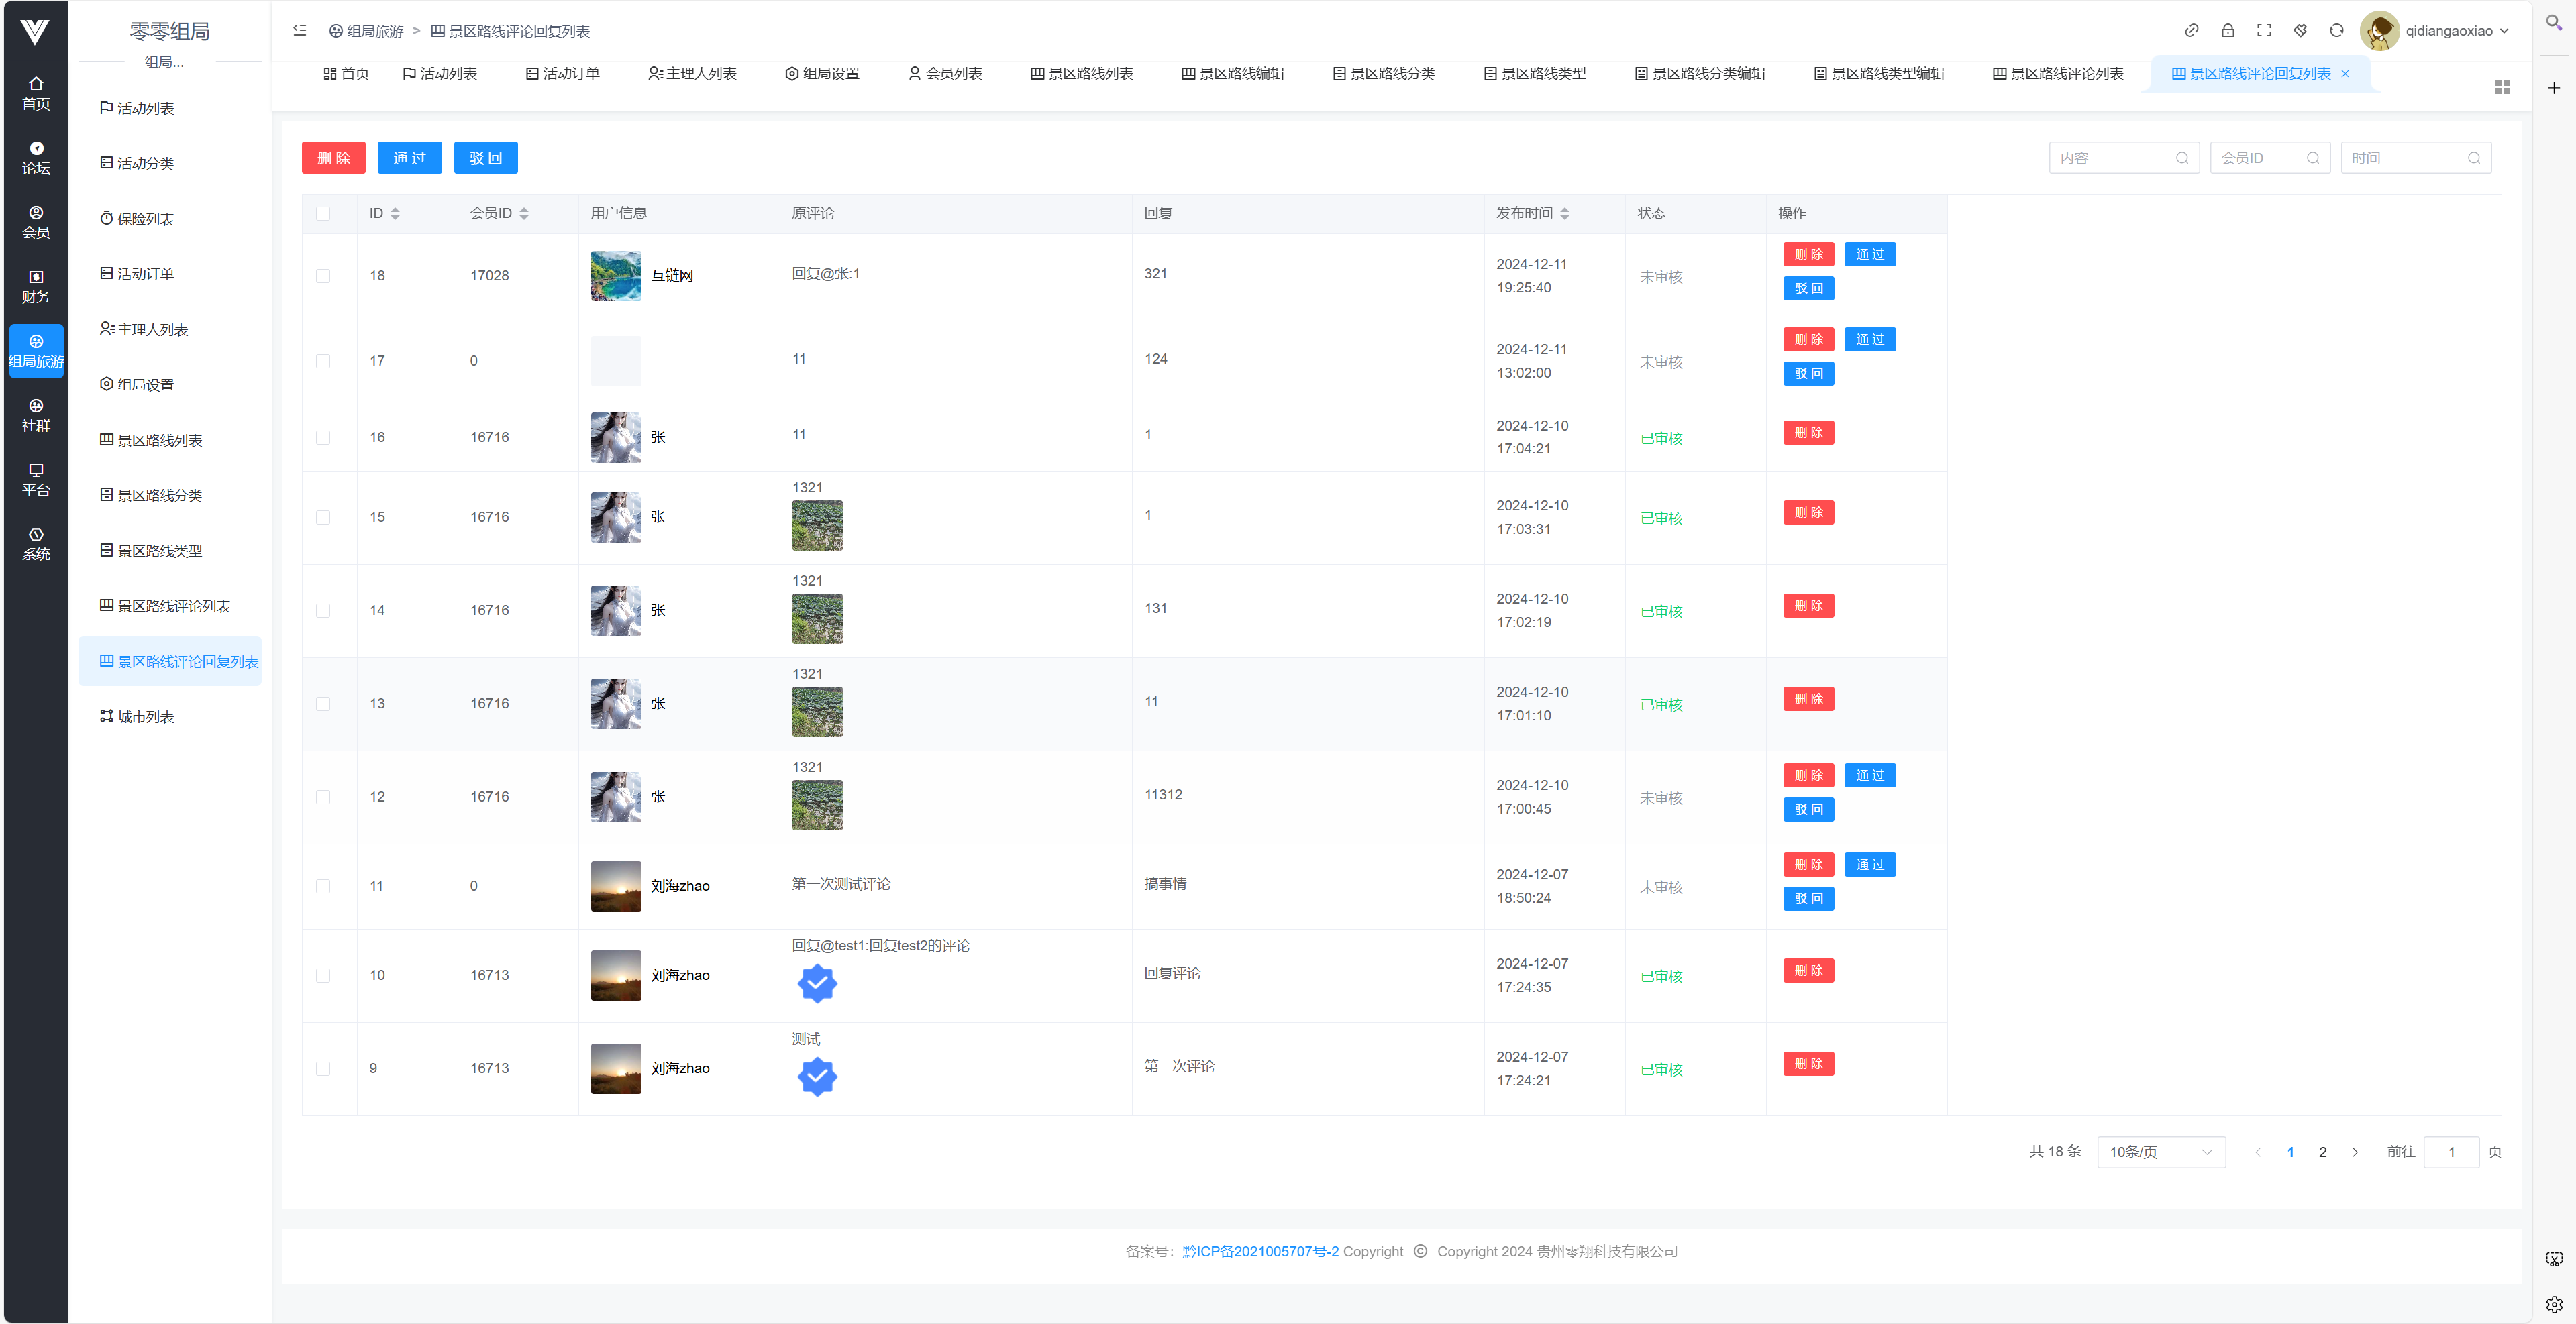Collapse the sidebar menu with fold icon
2576x1324 pixels.
[299, 31]
